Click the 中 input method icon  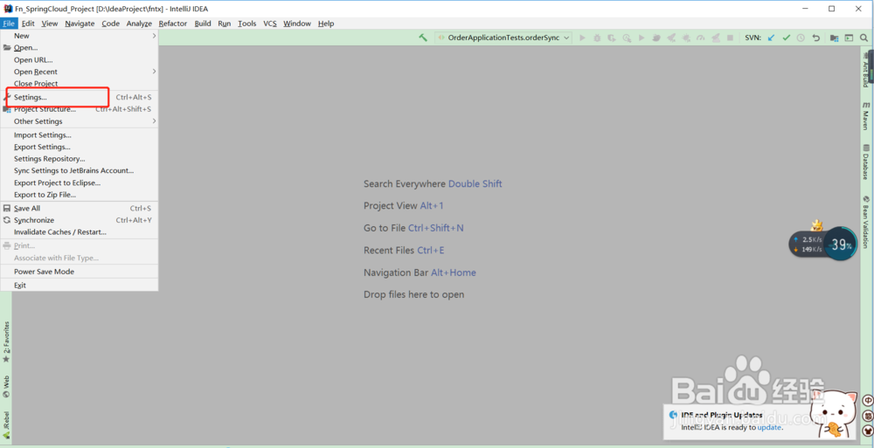point(868,400)
